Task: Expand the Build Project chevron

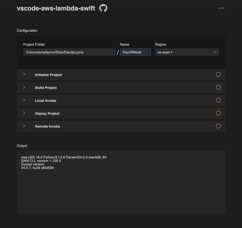Action: pos(24,87)
